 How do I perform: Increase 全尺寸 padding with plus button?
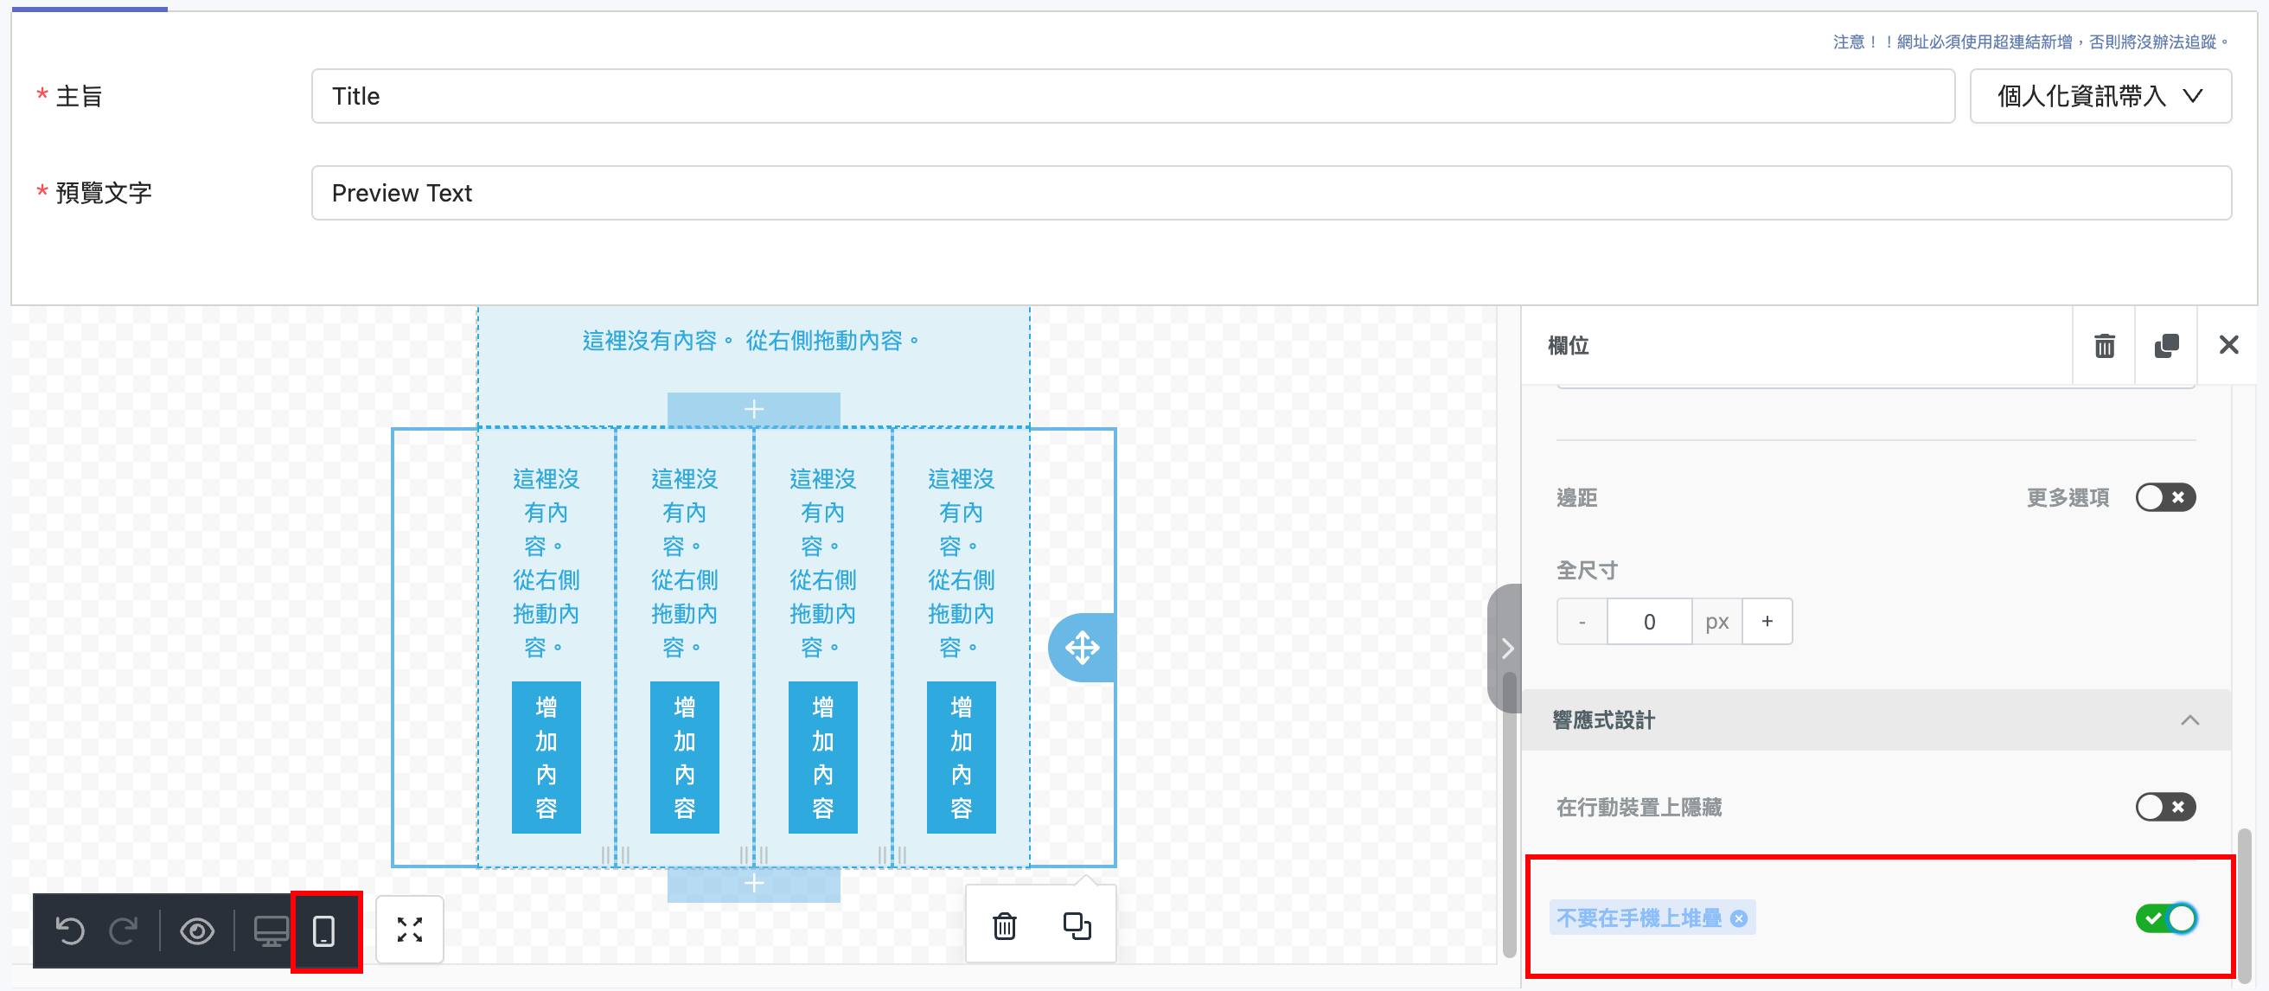pos(1766,621)
